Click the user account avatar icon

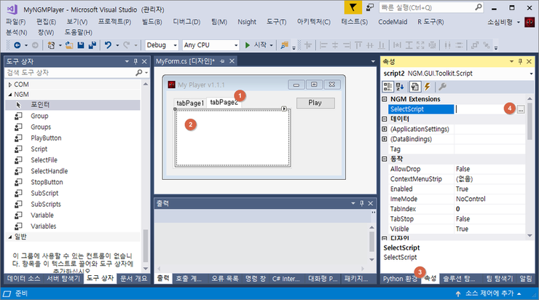pos(530,23)
